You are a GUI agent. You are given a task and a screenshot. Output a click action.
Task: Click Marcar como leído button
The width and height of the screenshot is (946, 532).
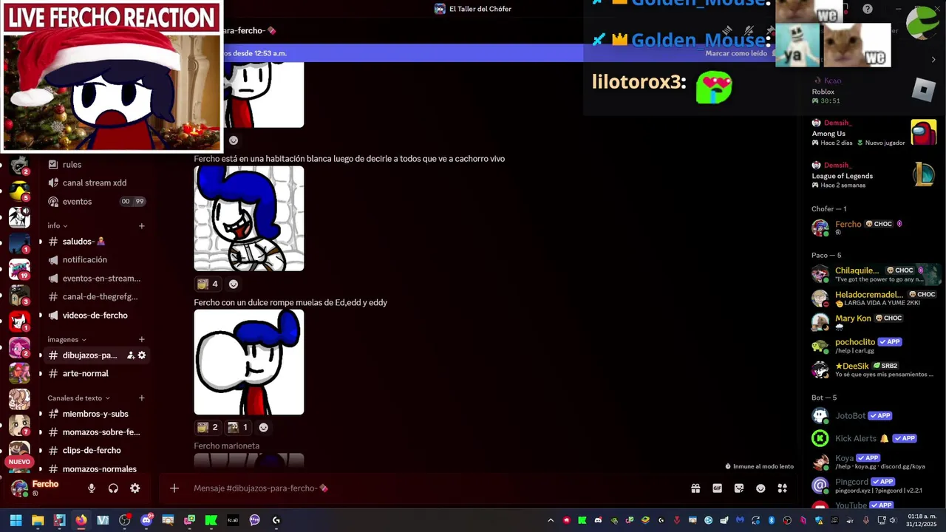pos(736,53)
